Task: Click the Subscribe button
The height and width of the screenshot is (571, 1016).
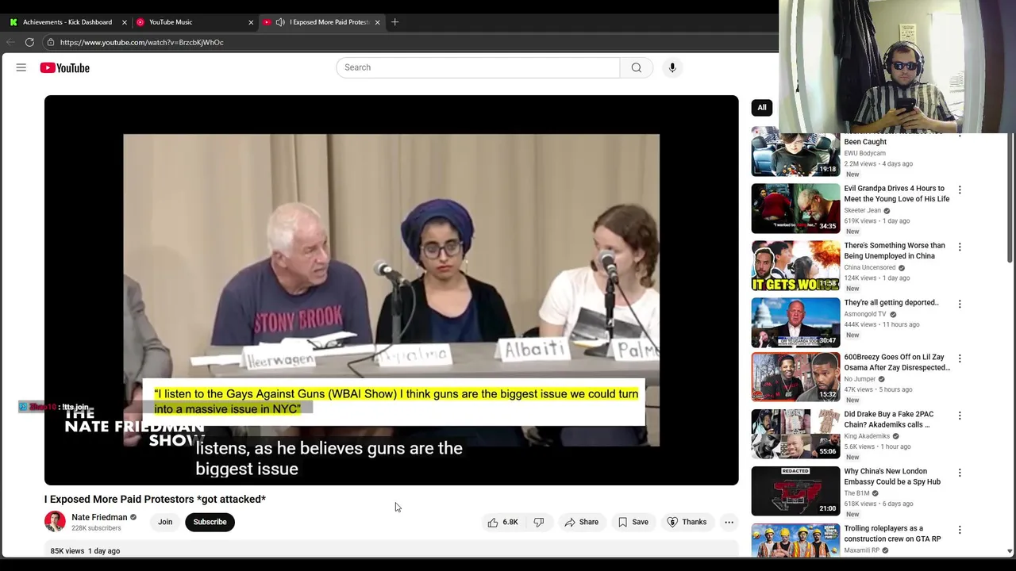Action: [210, 522]
